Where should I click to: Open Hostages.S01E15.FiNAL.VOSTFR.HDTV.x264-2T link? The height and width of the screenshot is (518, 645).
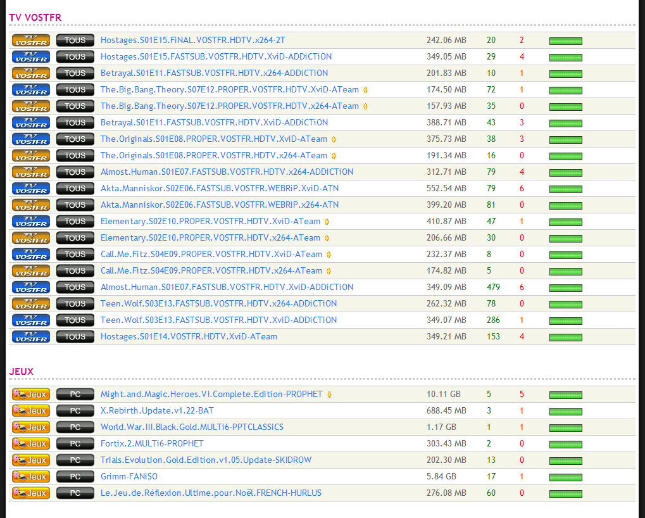click(193, 41)
